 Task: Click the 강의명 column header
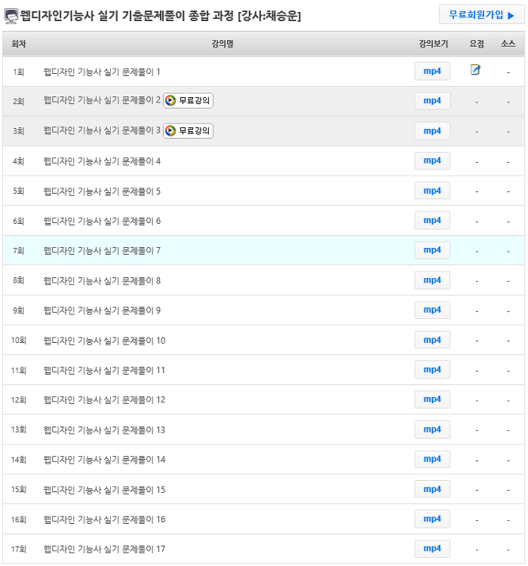pyautogui.click(x=223, y=44)
